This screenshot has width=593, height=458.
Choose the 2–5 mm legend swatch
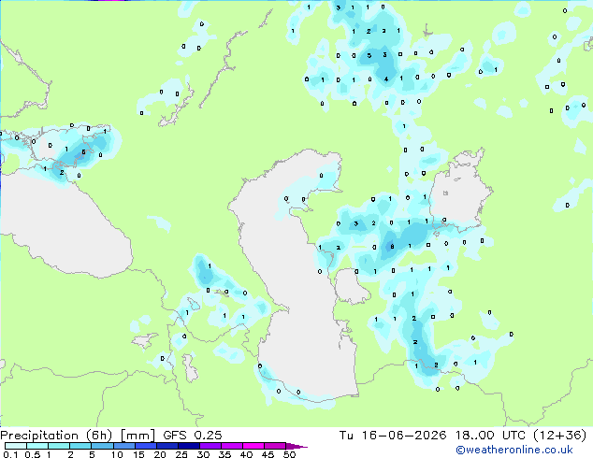[80, 446]
